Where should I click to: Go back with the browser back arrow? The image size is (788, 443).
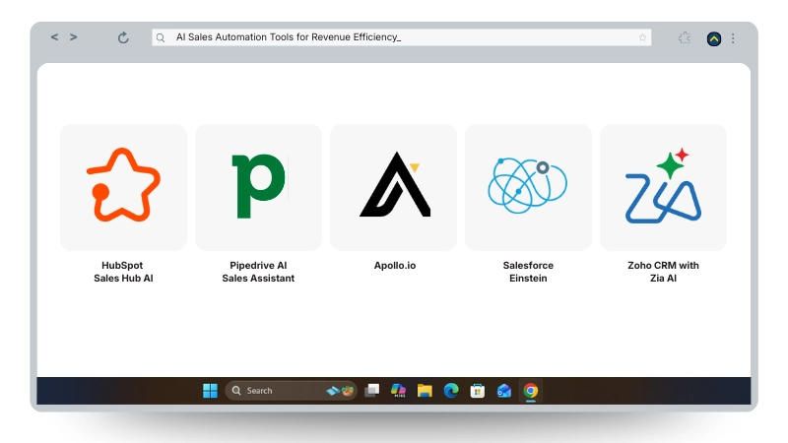(x=54, y=37)
